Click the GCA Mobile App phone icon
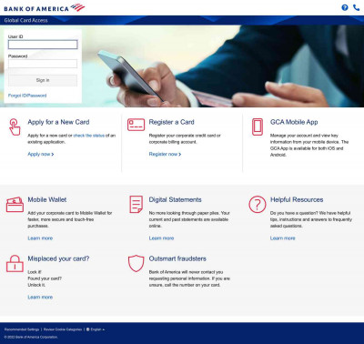This screenshot has height=344, width=364. point(258,126)
